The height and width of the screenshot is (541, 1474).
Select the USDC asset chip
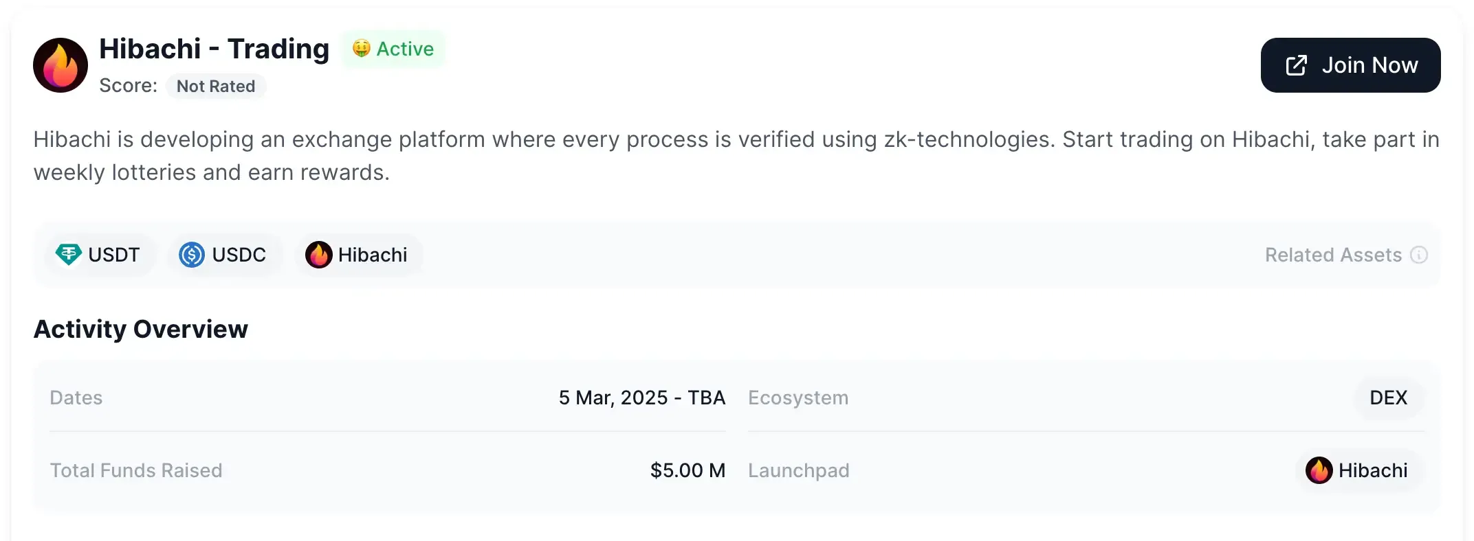coord(224,255)
